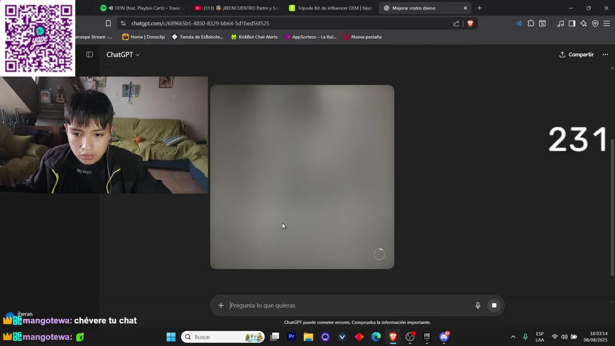Open the ChatGPT model selector dropdown
Image resolution: width=615 pixels, height=346 pixels.
(123, 55)
